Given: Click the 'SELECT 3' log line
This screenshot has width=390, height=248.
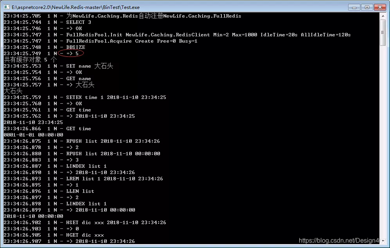Looking at the screenshot, I should click(47, 22).
